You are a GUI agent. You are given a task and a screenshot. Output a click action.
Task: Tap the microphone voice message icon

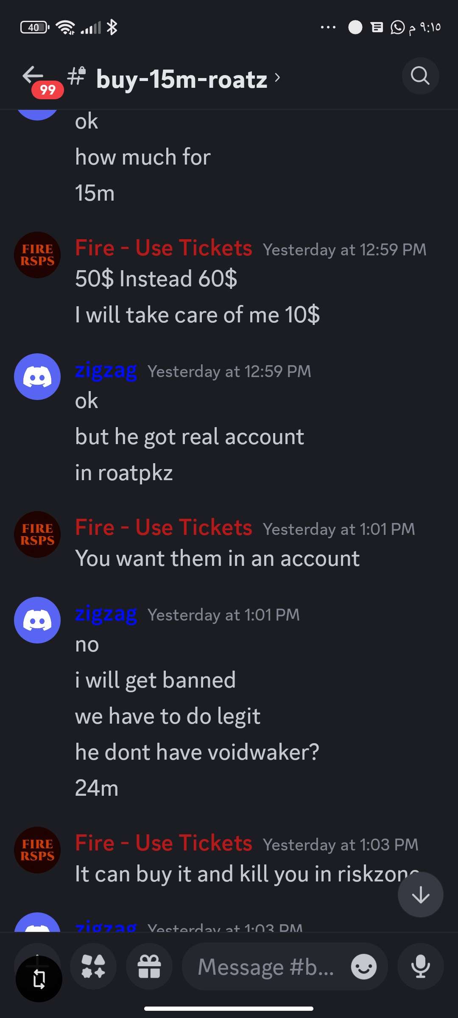(x=421, y=966)
